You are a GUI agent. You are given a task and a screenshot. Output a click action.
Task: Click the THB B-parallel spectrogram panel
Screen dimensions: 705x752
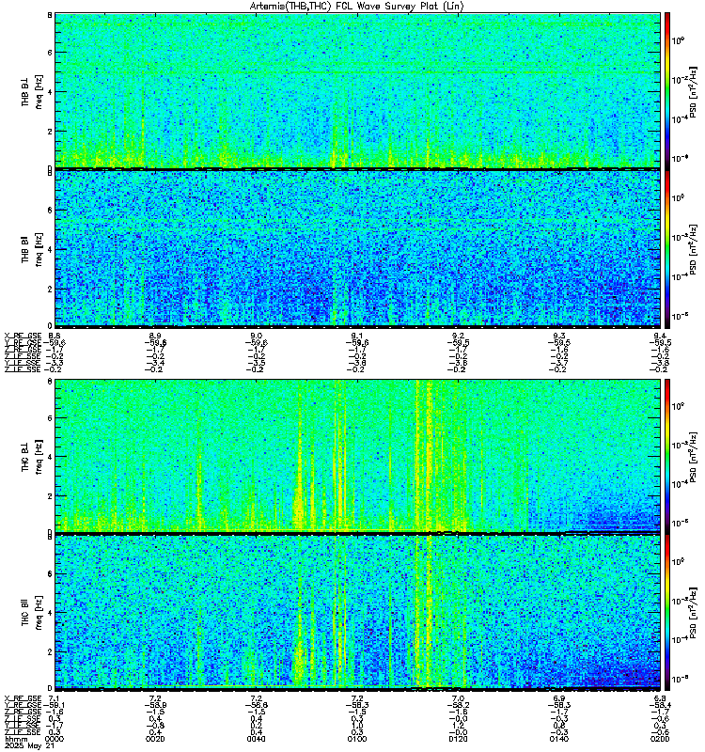click(358, 248)
